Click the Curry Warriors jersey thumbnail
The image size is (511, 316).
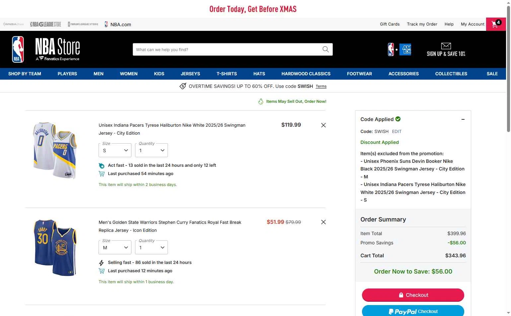pyautogui.click(x=55, y=247)
